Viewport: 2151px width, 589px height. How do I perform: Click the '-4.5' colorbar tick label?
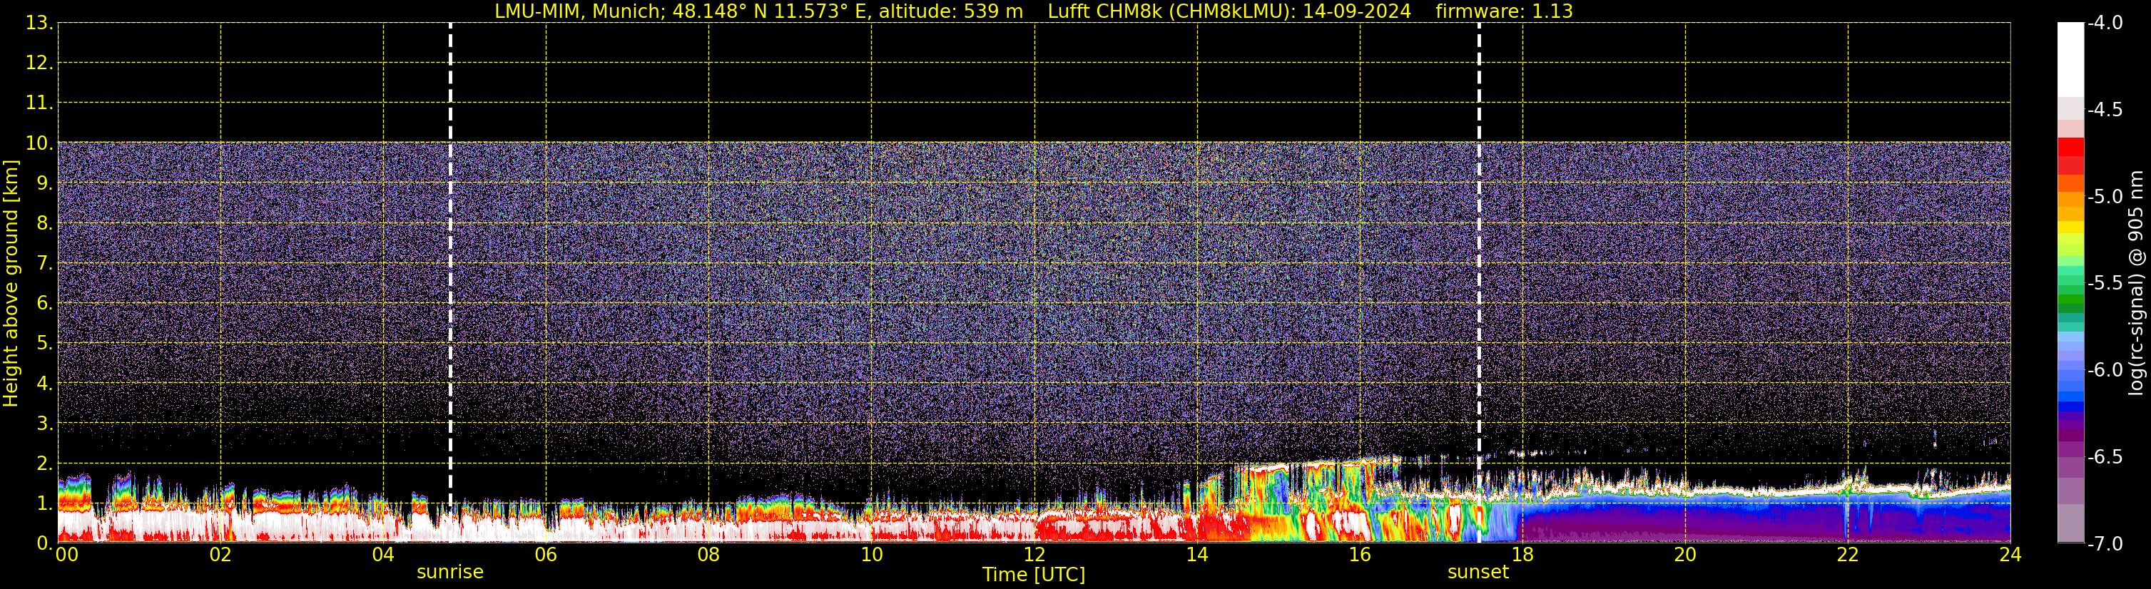(x=2105, y=110)
